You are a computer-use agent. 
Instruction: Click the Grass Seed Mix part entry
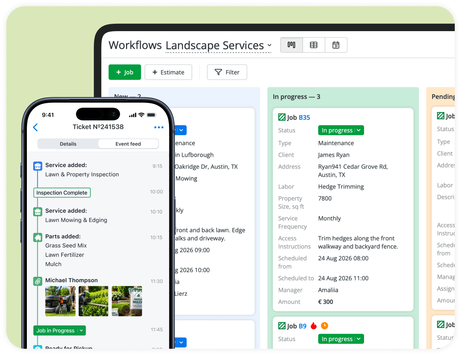click(66, 245)
